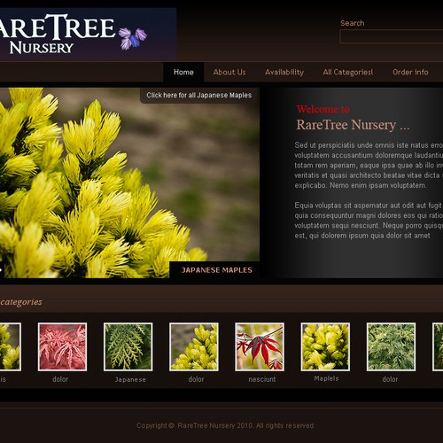Click the Japanese Maples banner caption
Screen dimensions: 443x443
click(x=216, y=270)
